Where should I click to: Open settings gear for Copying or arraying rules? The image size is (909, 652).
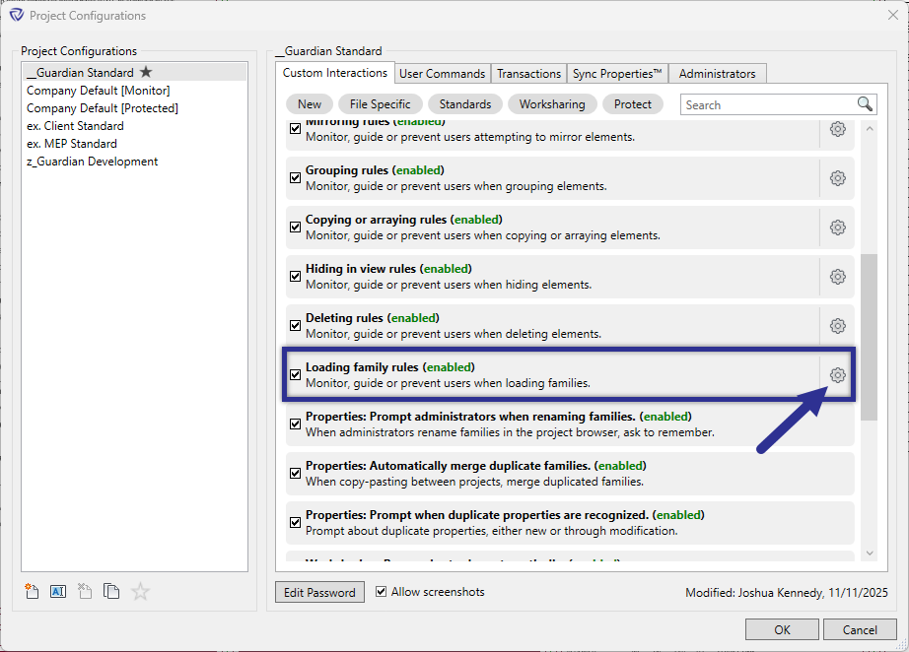(x=837, y=228)
